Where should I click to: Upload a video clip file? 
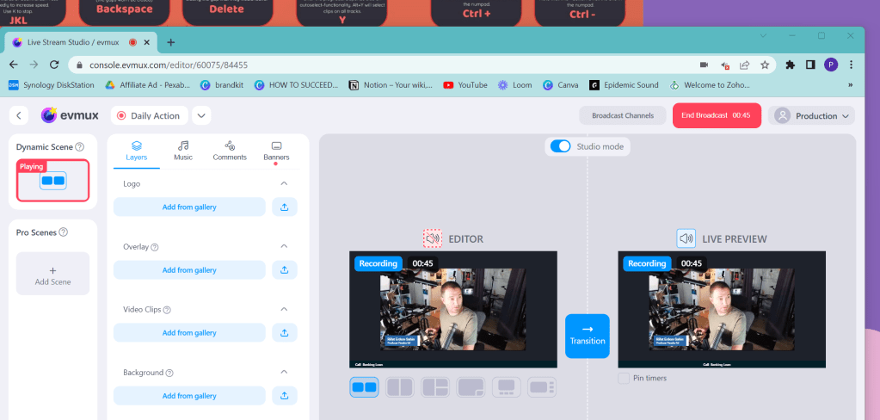coord(285,333)
